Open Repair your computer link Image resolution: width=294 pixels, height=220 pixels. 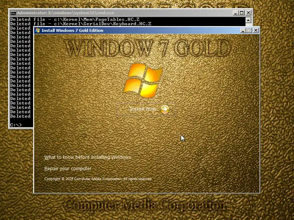click(x=68, y=169)
